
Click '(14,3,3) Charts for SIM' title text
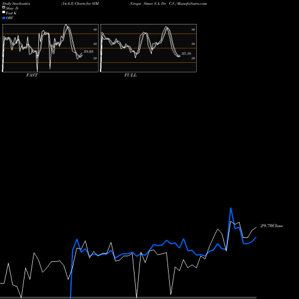[x=80, y=4]
